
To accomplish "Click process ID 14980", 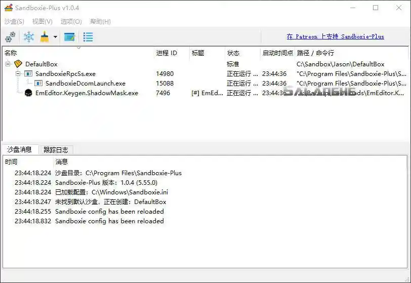I will pyautogui.click(x=165, y=74).
